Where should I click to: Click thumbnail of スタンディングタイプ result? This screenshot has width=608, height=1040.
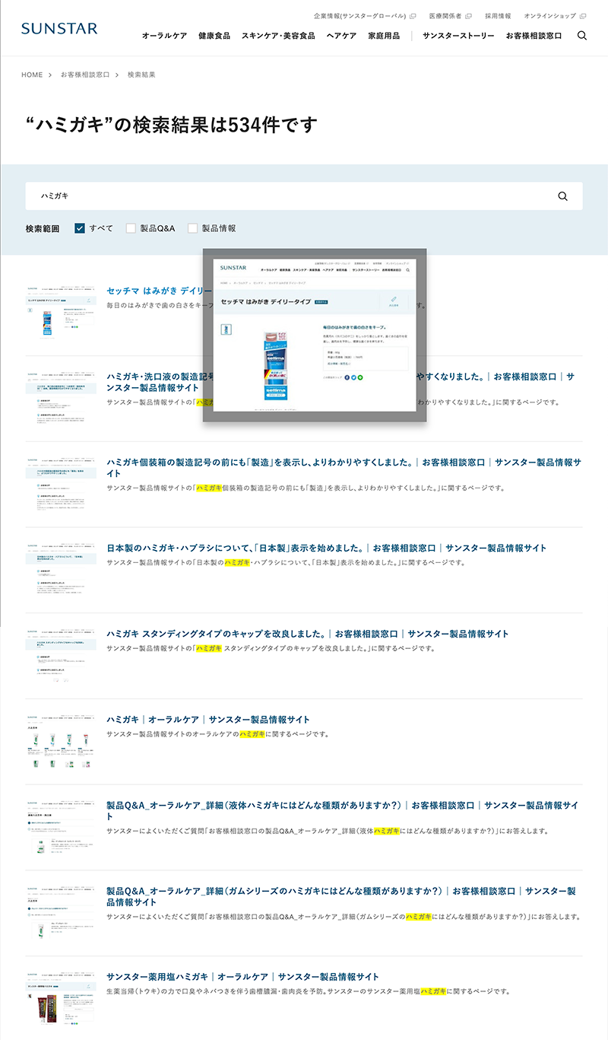(61, 656)
